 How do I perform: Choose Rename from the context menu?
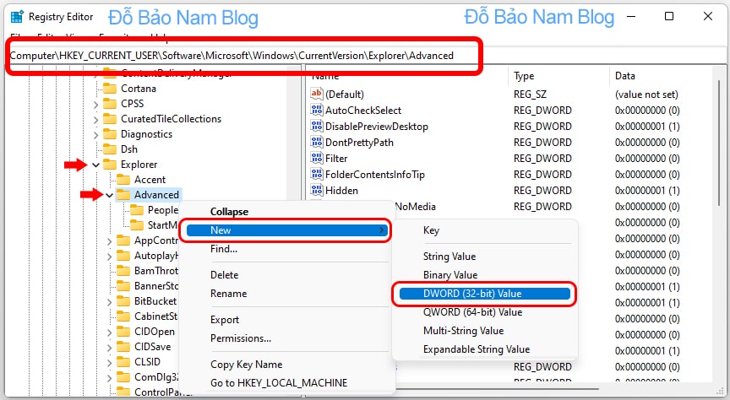point(229,294)
